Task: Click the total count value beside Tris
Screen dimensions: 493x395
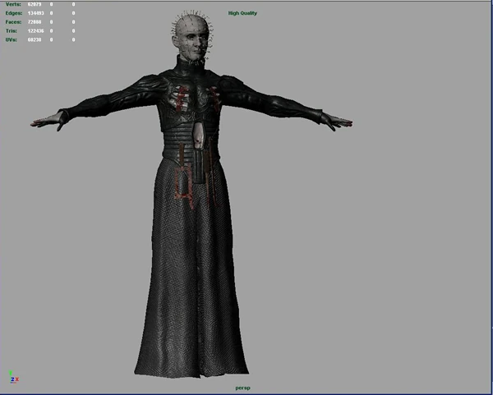Action: 35,31
